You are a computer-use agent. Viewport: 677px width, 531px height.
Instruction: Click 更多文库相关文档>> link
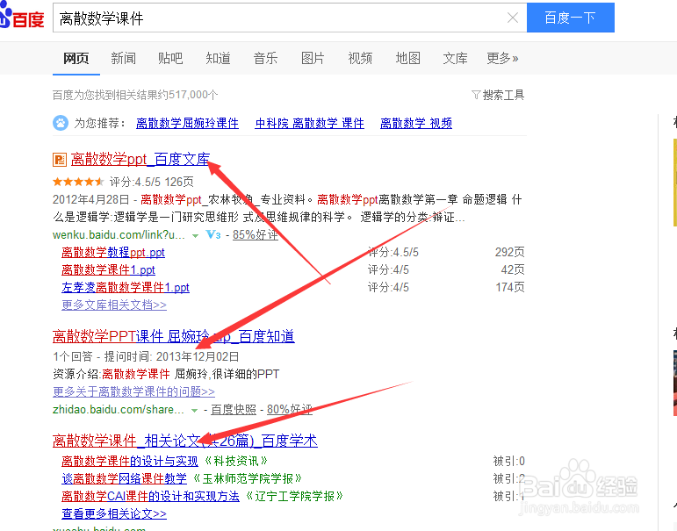[114, 305]
